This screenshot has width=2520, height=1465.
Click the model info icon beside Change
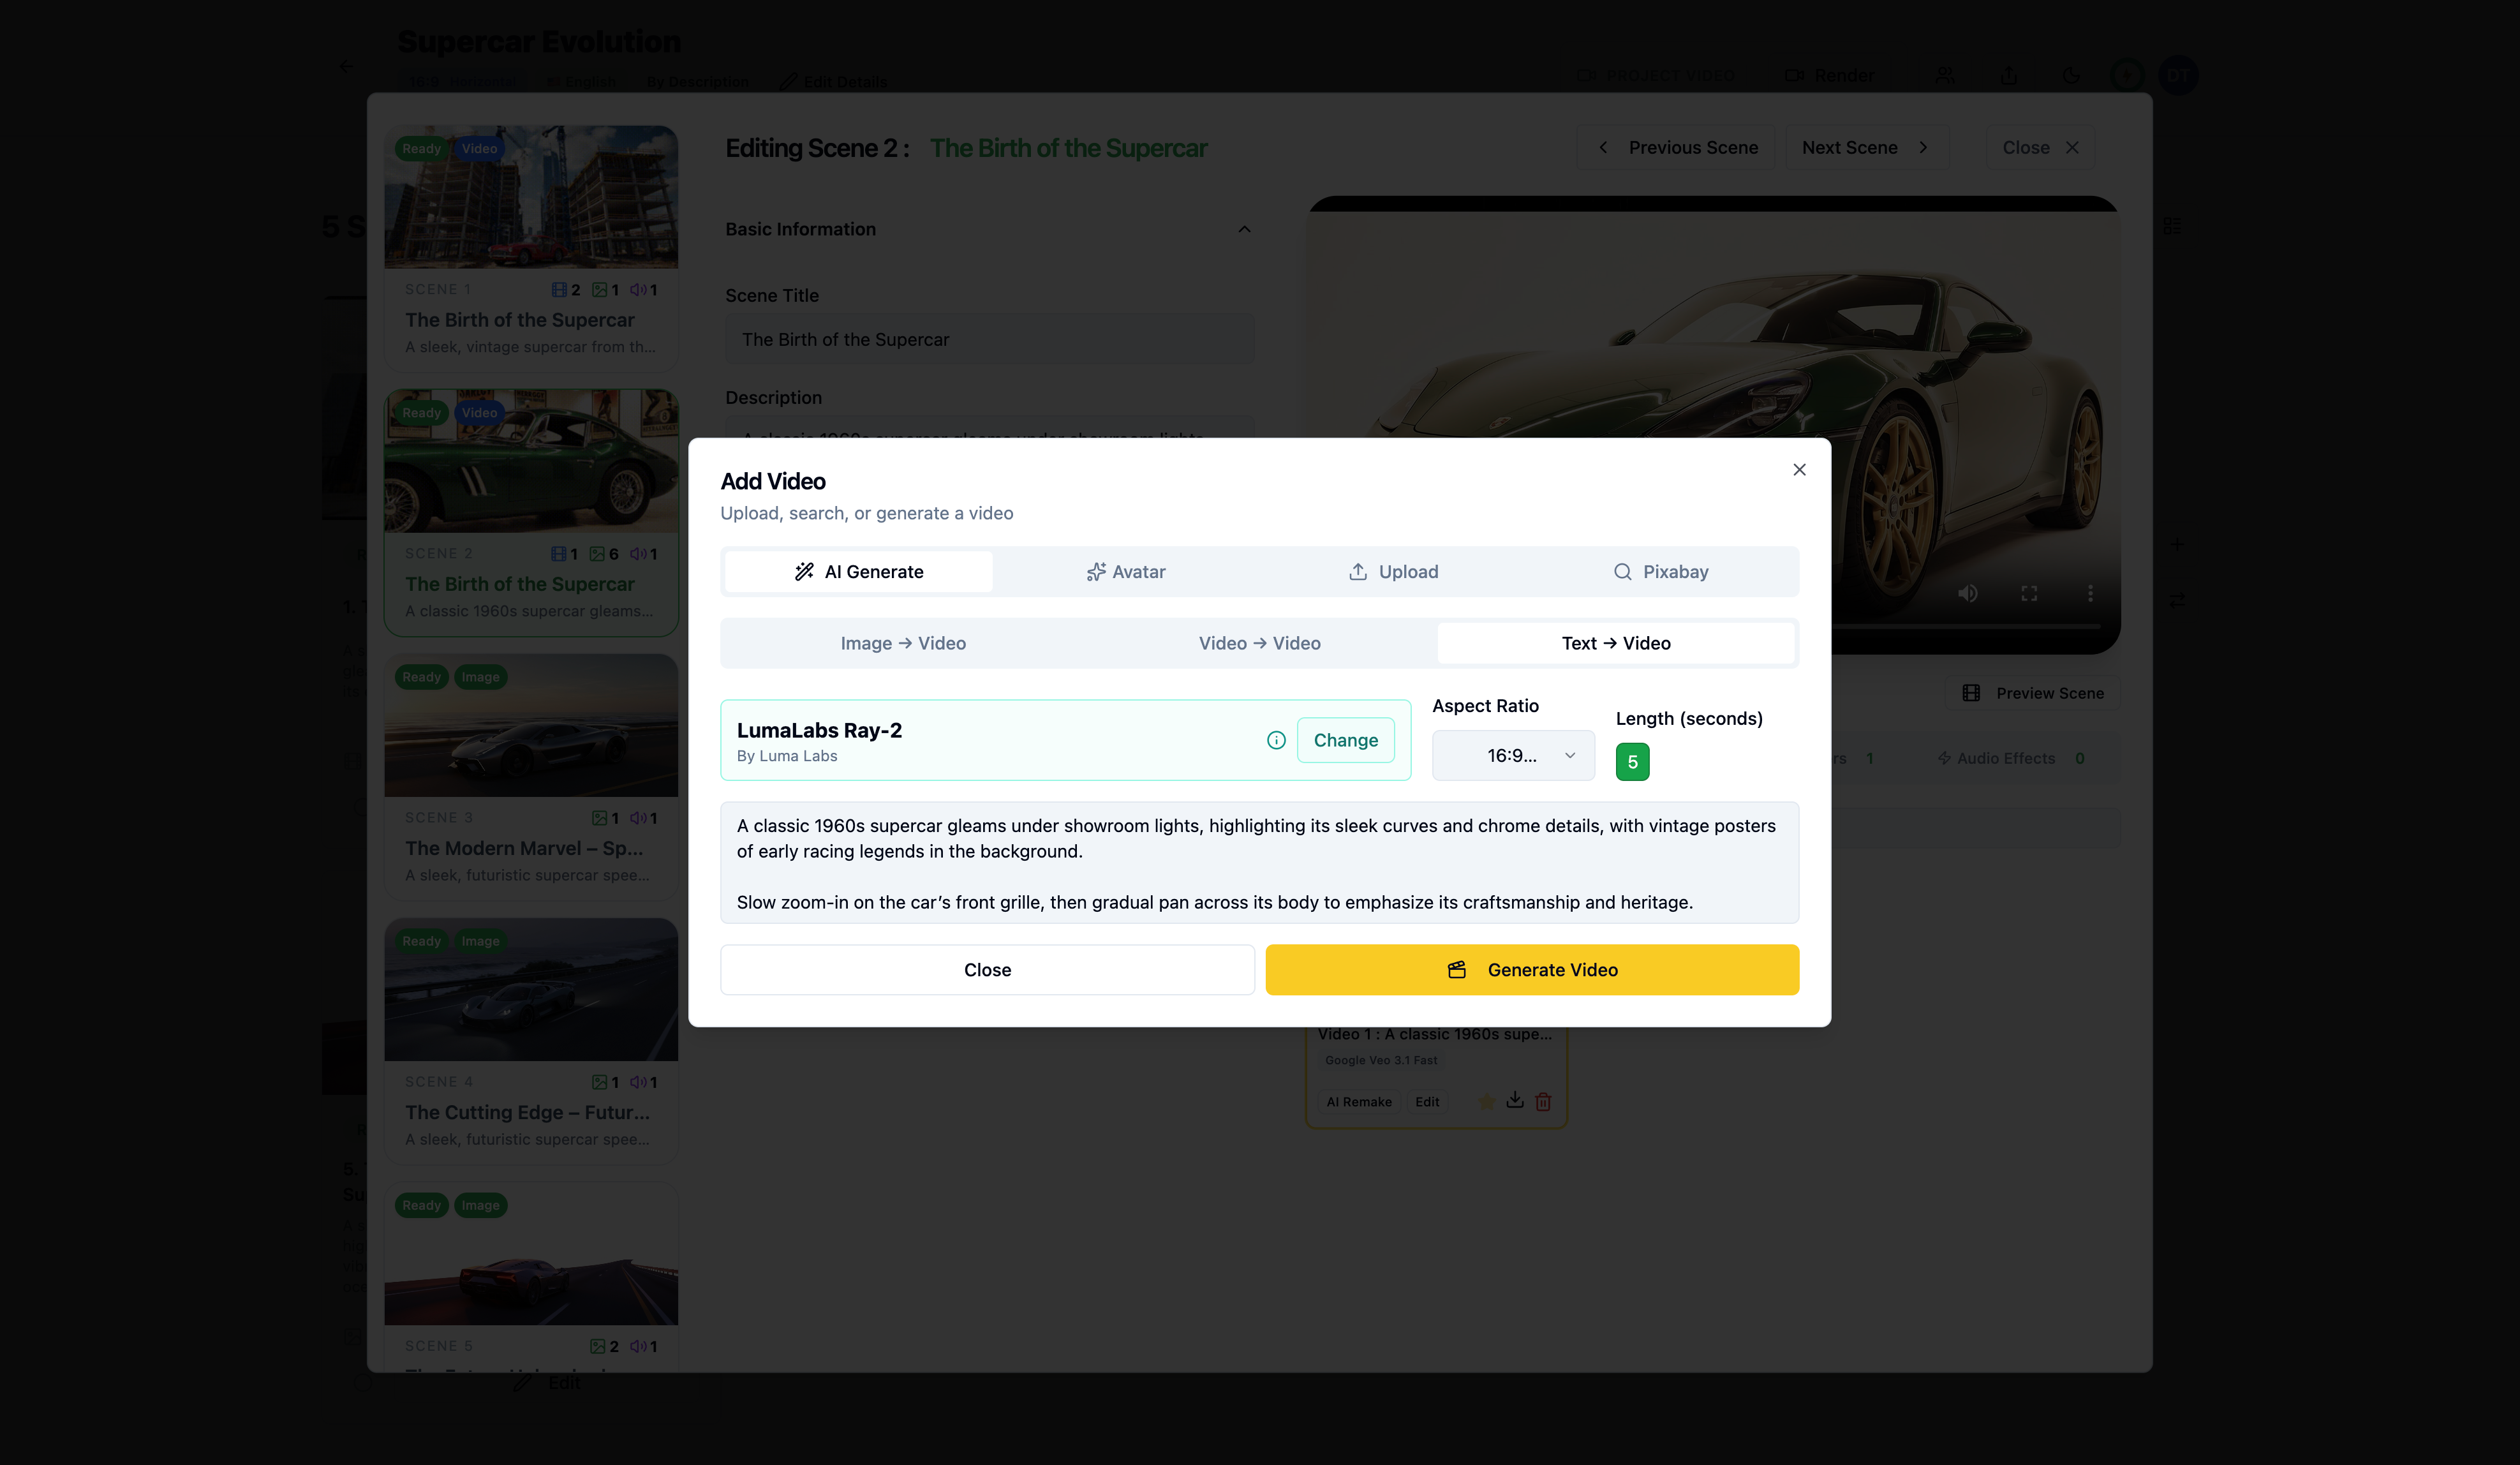1276,740
